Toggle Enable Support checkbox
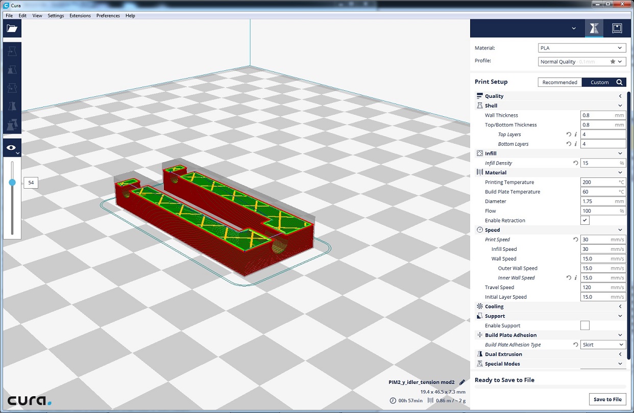The height and width of the screenshot is (413, 634). pos(585,325)
